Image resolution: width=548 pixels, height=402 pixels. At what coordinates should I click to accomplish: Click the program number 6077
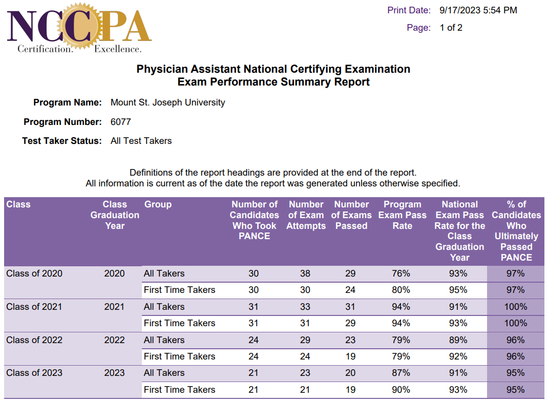coord(121,122)
